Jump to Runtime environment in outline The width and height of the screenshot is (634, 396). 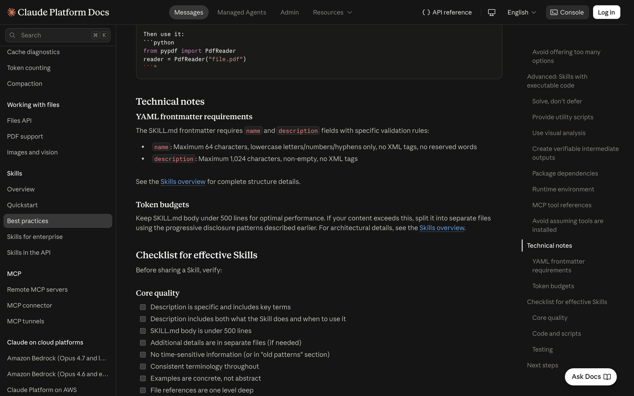point(563,189)
